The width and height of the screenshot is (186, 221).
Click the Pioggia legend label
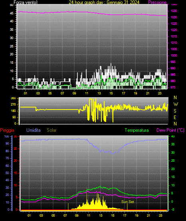(x=7, y=130)
